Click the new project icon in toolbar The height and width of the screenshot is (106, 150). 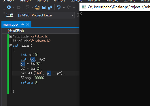[28, 7]
